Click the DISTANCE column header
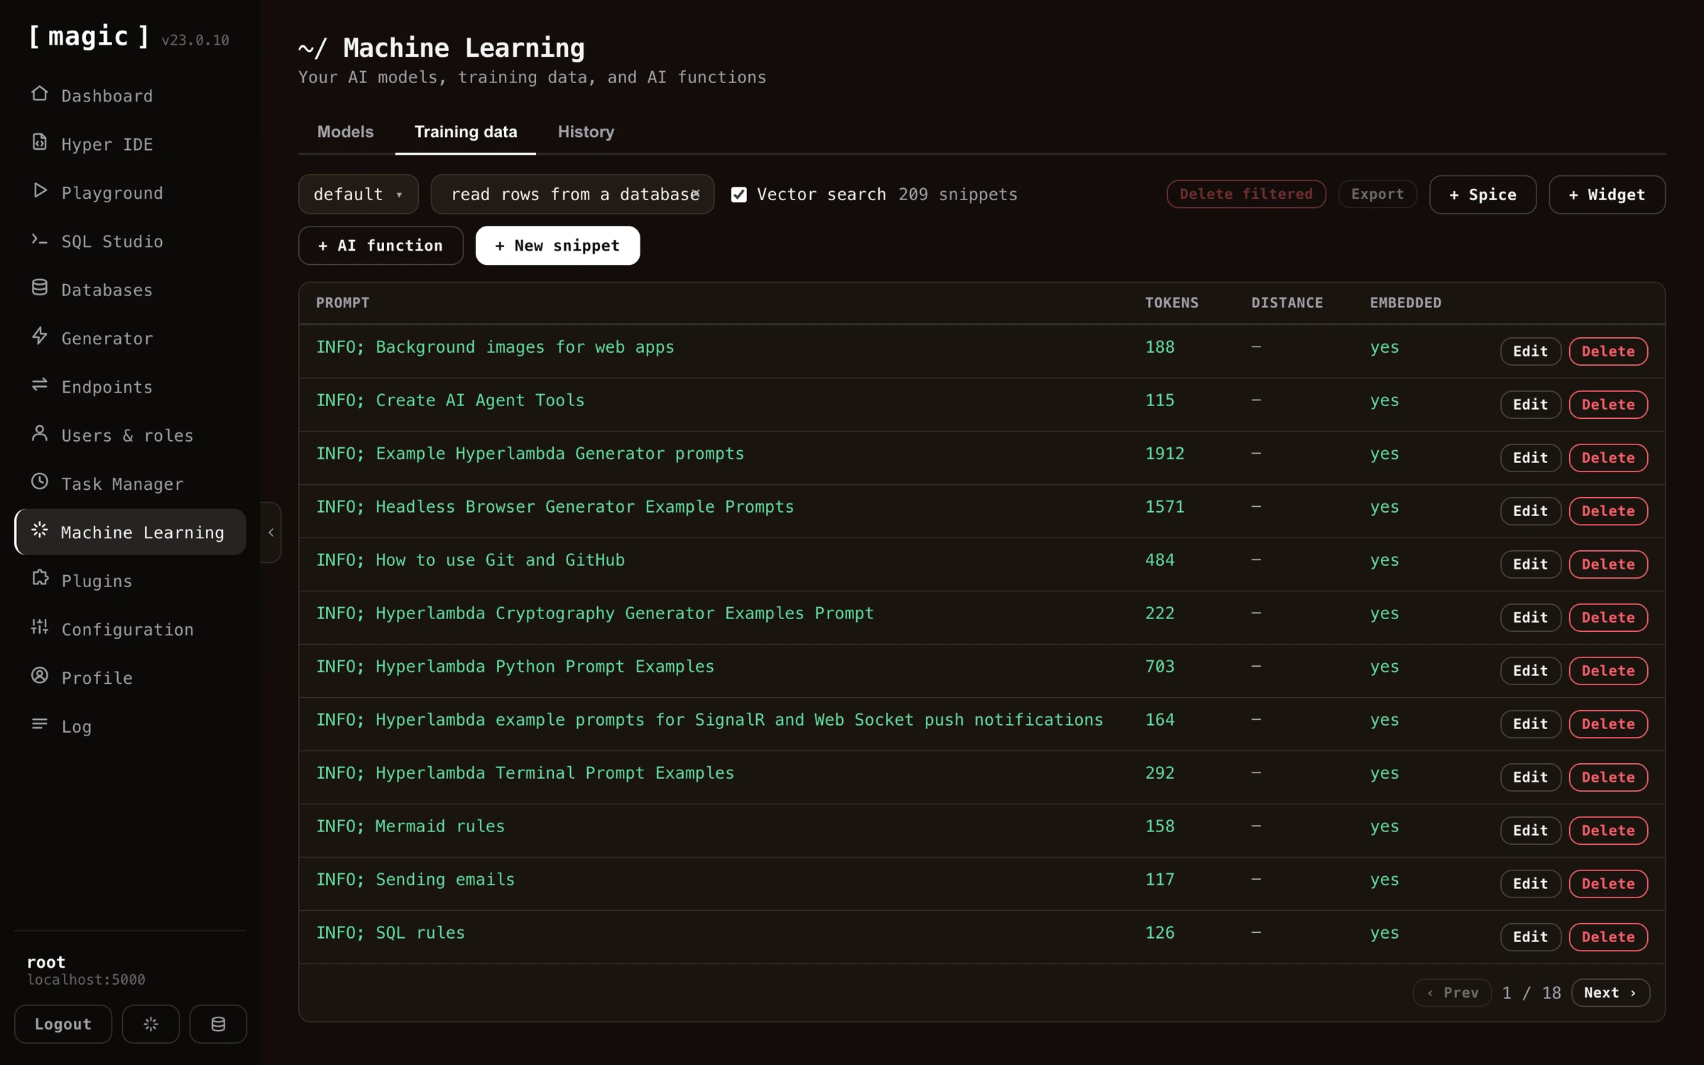 1287,303
